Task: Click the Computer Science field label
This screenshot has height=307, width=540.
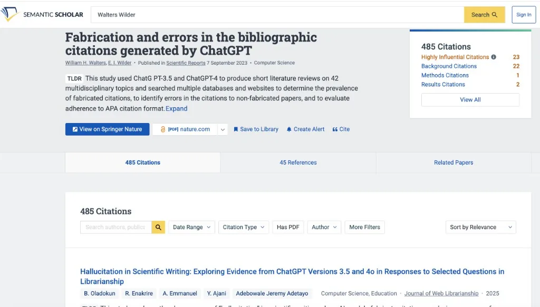Action: [274, 63]
